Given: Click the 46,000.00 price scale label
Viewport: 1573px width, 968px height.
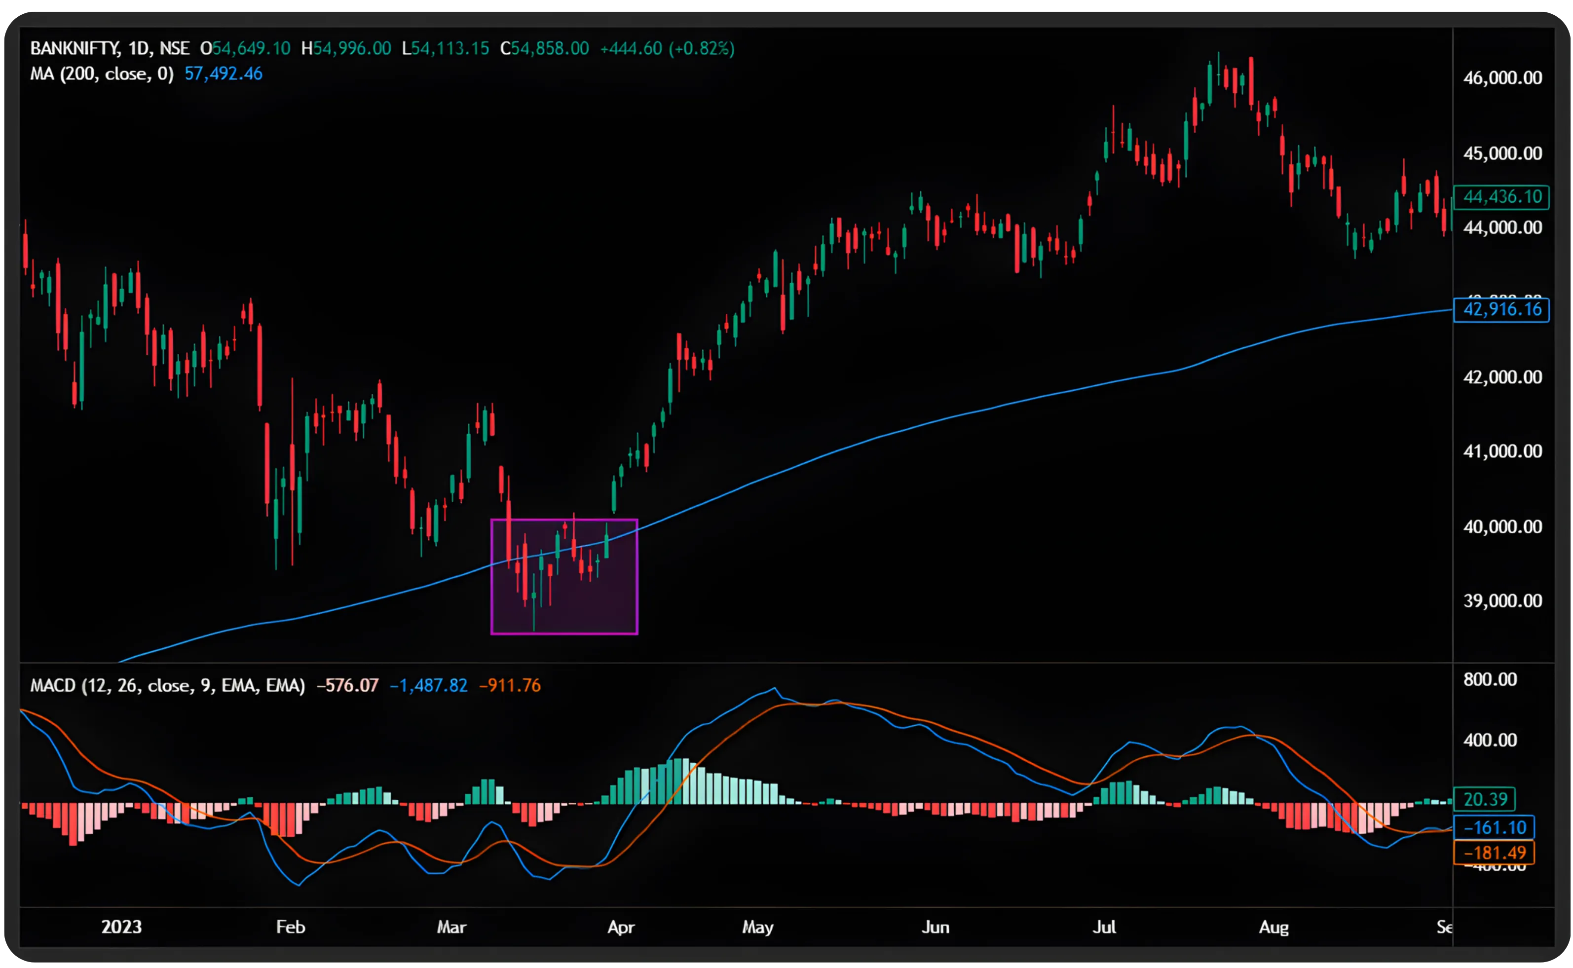Looking at the screenshot, I should point(1502,78).
